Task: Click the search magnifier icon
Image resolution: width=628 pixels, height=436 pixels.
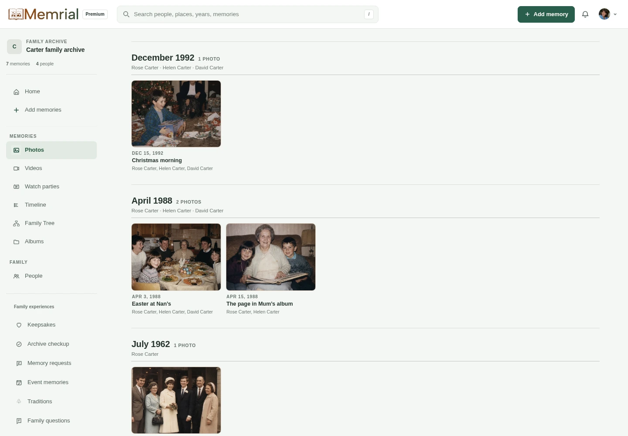Action: pos(126,14)
